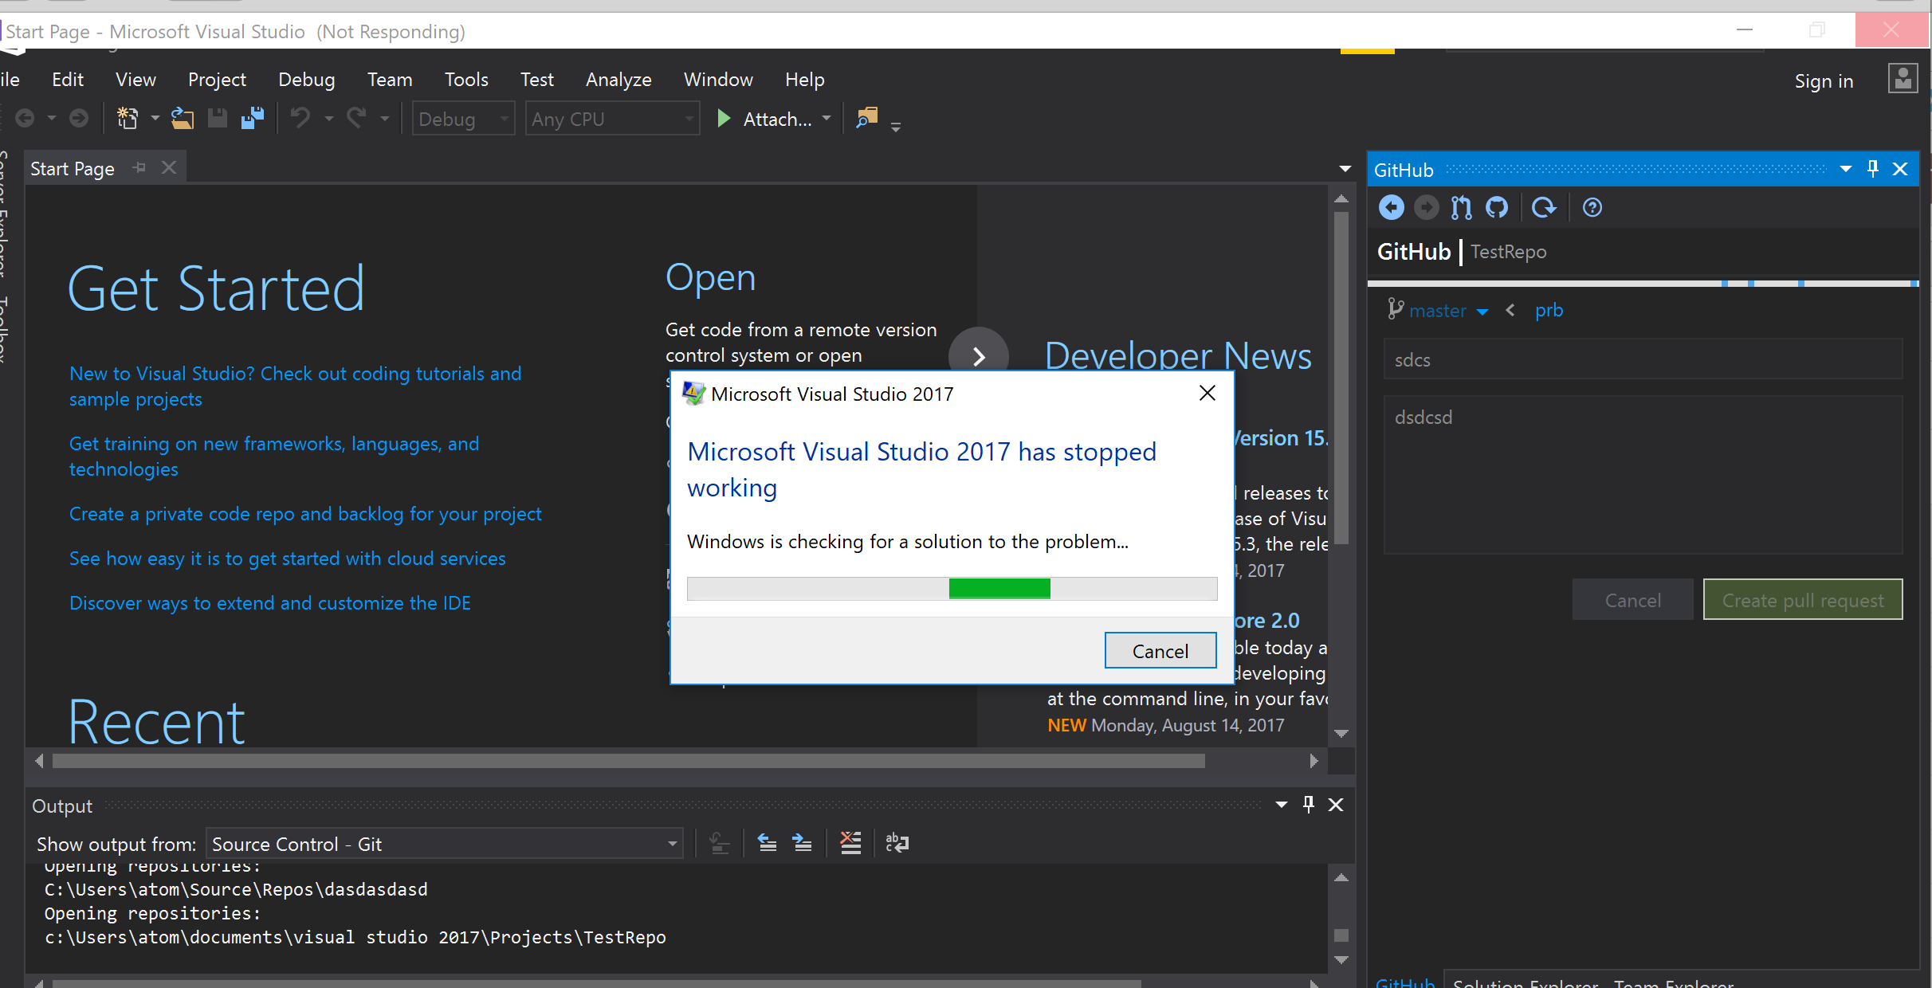The image size is (1932, 988).
Task: Refresh the GitHub panel using the sync icon
Action: click(x=1545, y=207)
